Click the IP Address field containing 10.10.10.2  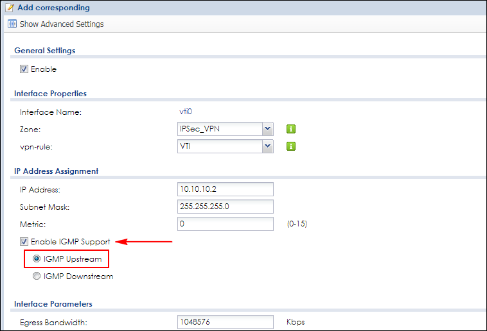(x=225, y=189)
